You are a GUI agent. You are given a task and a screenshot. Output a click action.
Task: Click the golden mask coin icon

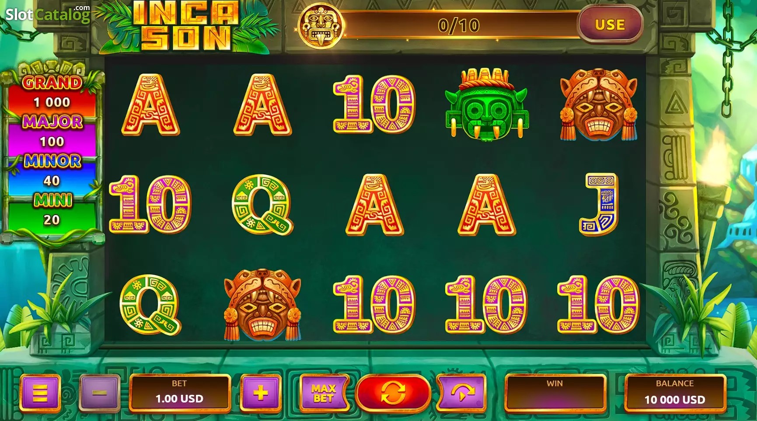pos(321,26)
